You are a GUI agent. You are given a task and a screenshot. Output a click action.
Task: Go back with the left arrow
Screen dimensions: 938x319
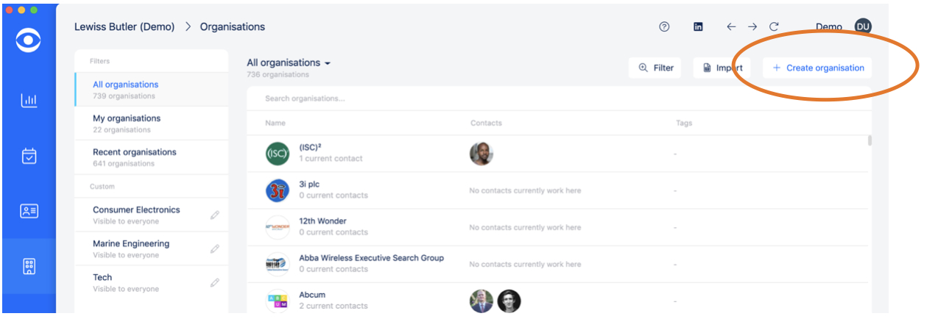[731, 26]
